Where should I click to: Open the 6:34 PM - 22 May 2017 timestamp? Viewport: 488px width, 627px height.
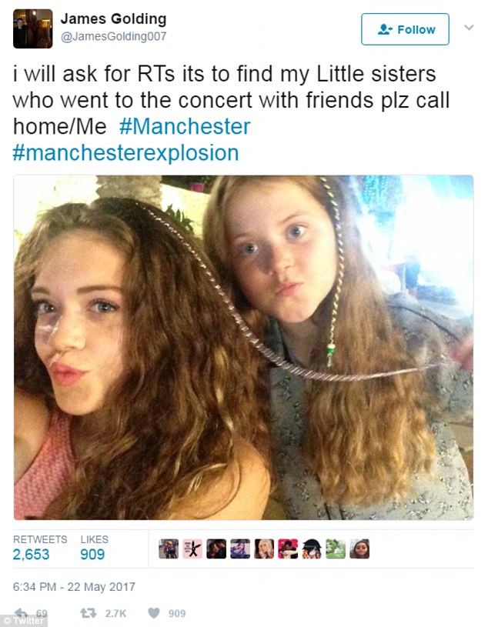74,587
